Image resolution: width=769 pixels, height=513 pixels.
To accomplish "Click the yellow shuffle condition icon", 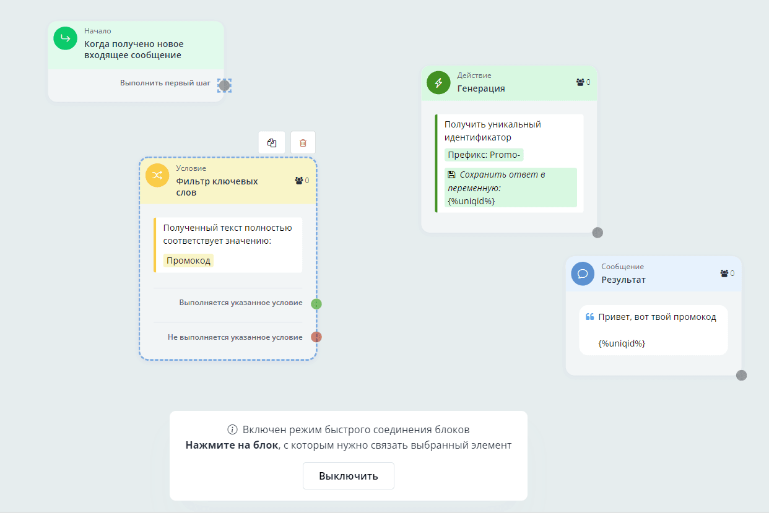I will coord(157,175).
